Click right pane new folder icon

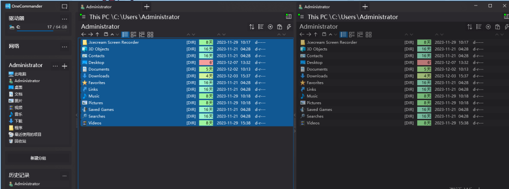[324, 34]
